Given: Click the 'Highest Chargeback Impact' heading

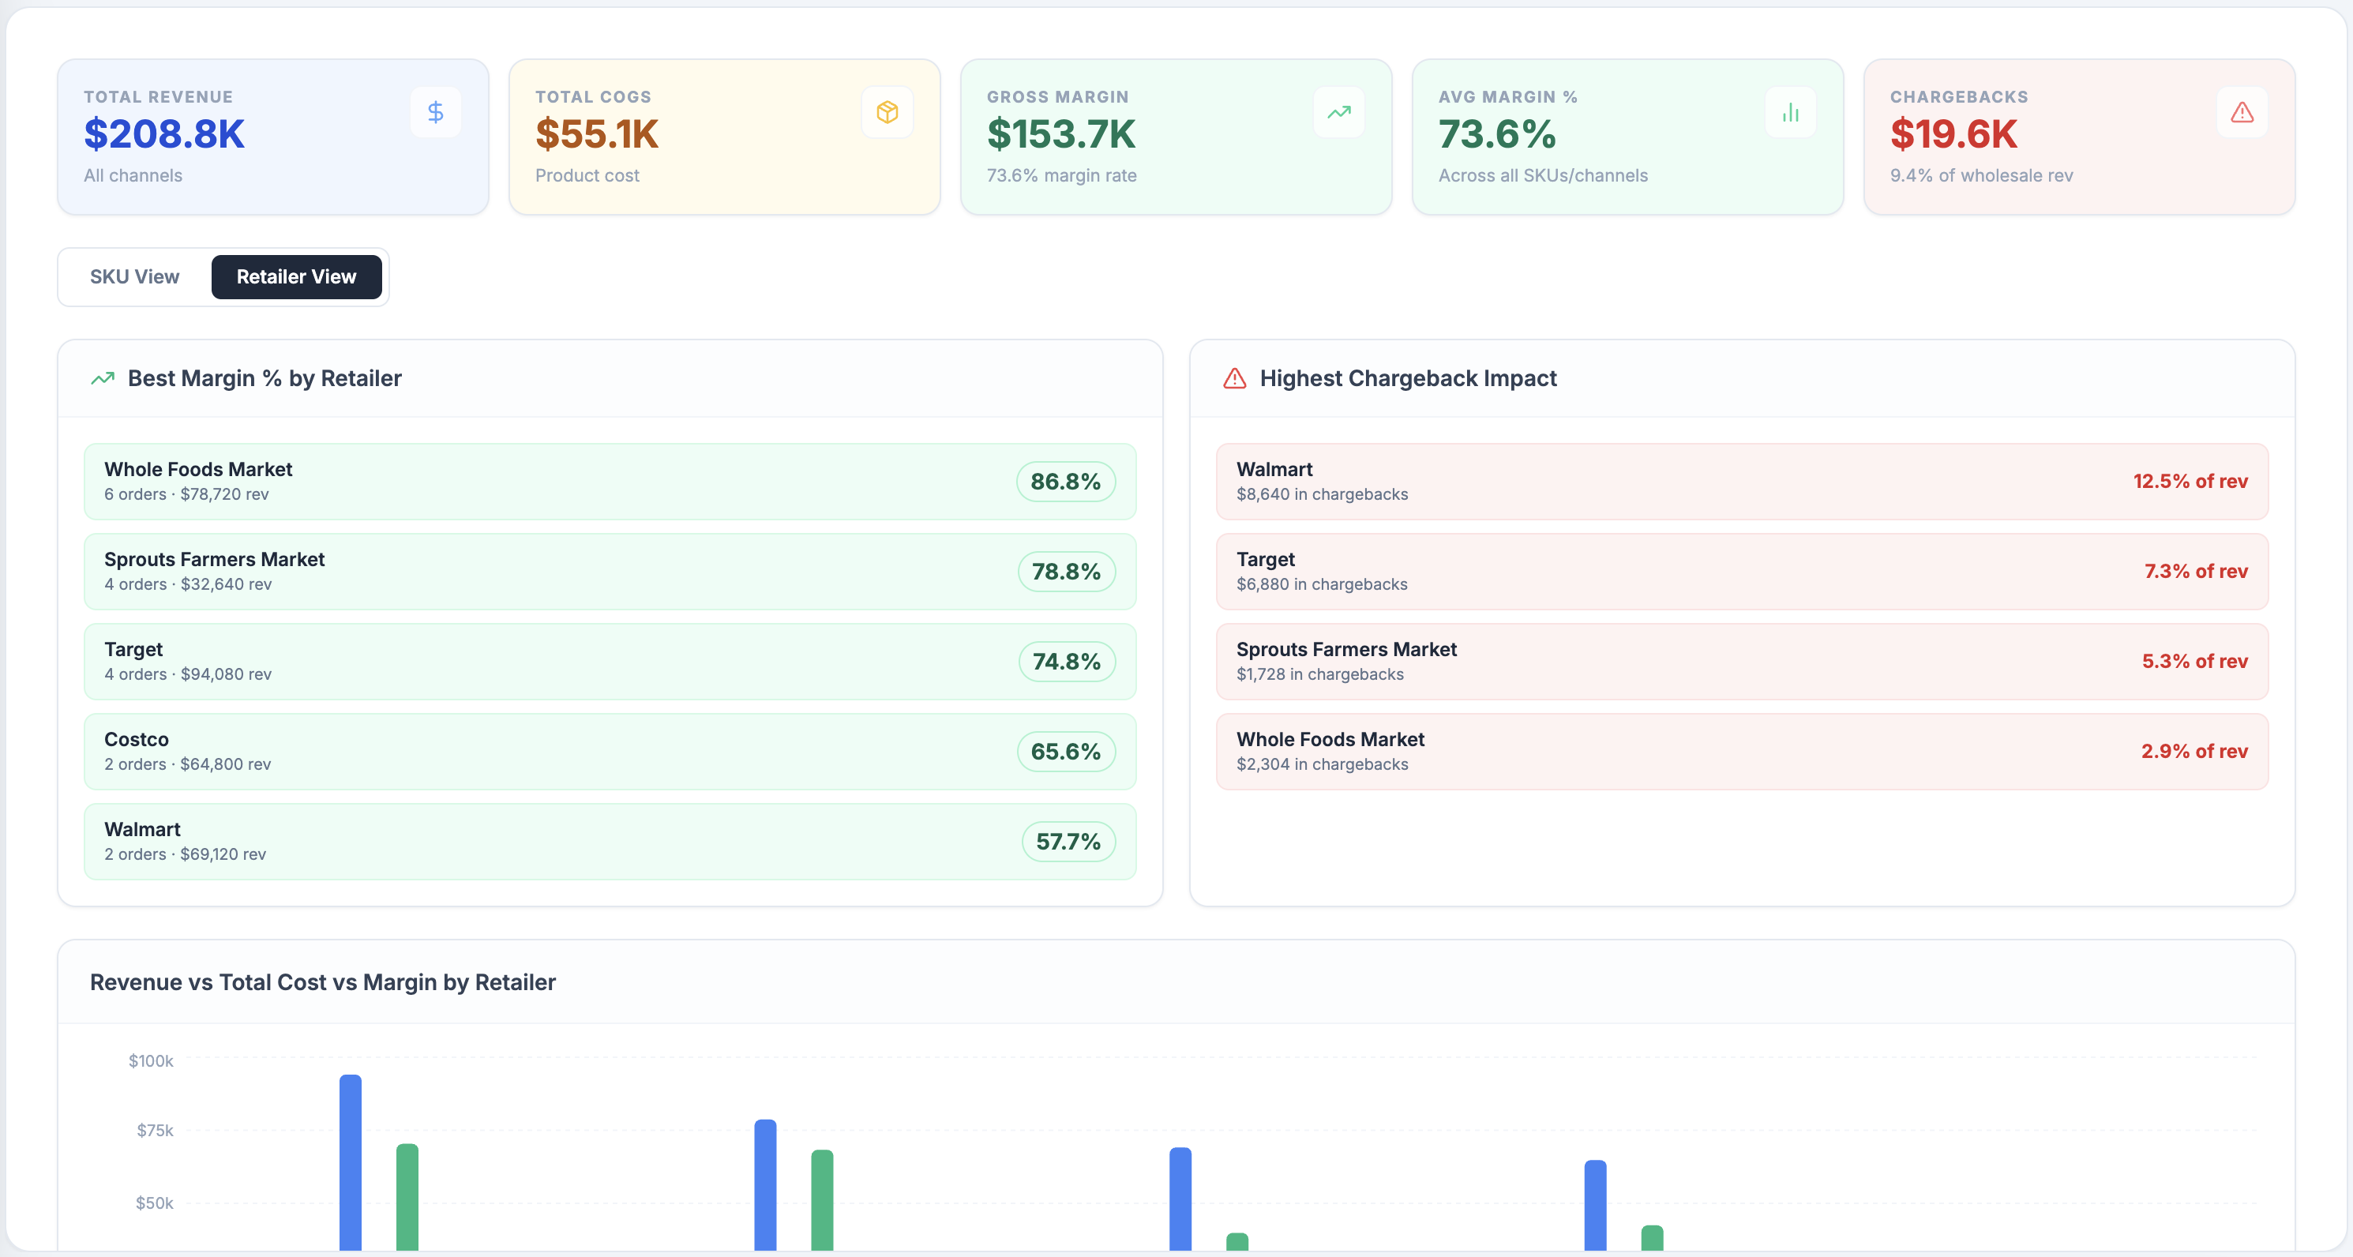Looking at the screenshot, I should coord(1409,378).
